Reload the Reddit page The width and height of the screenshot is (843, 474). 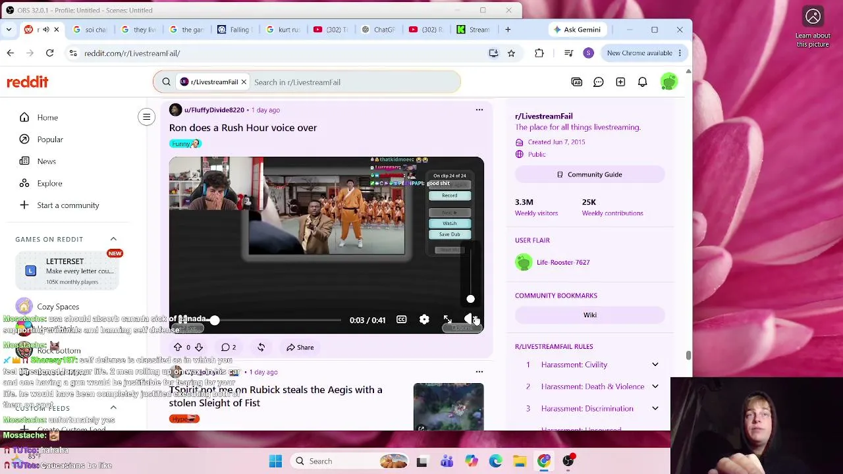(49, 53)
